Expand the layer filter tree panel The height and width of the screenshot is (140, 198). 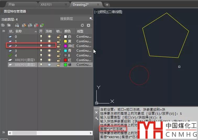click(x=4, y=31)
